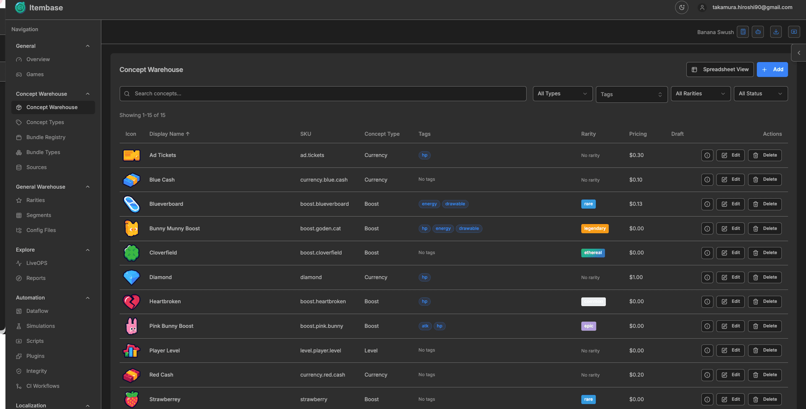Image resolution: width=806 pixels, height=409 pixels.
Task: Open the All Status dropdown
Action: (x=761, y=94)
